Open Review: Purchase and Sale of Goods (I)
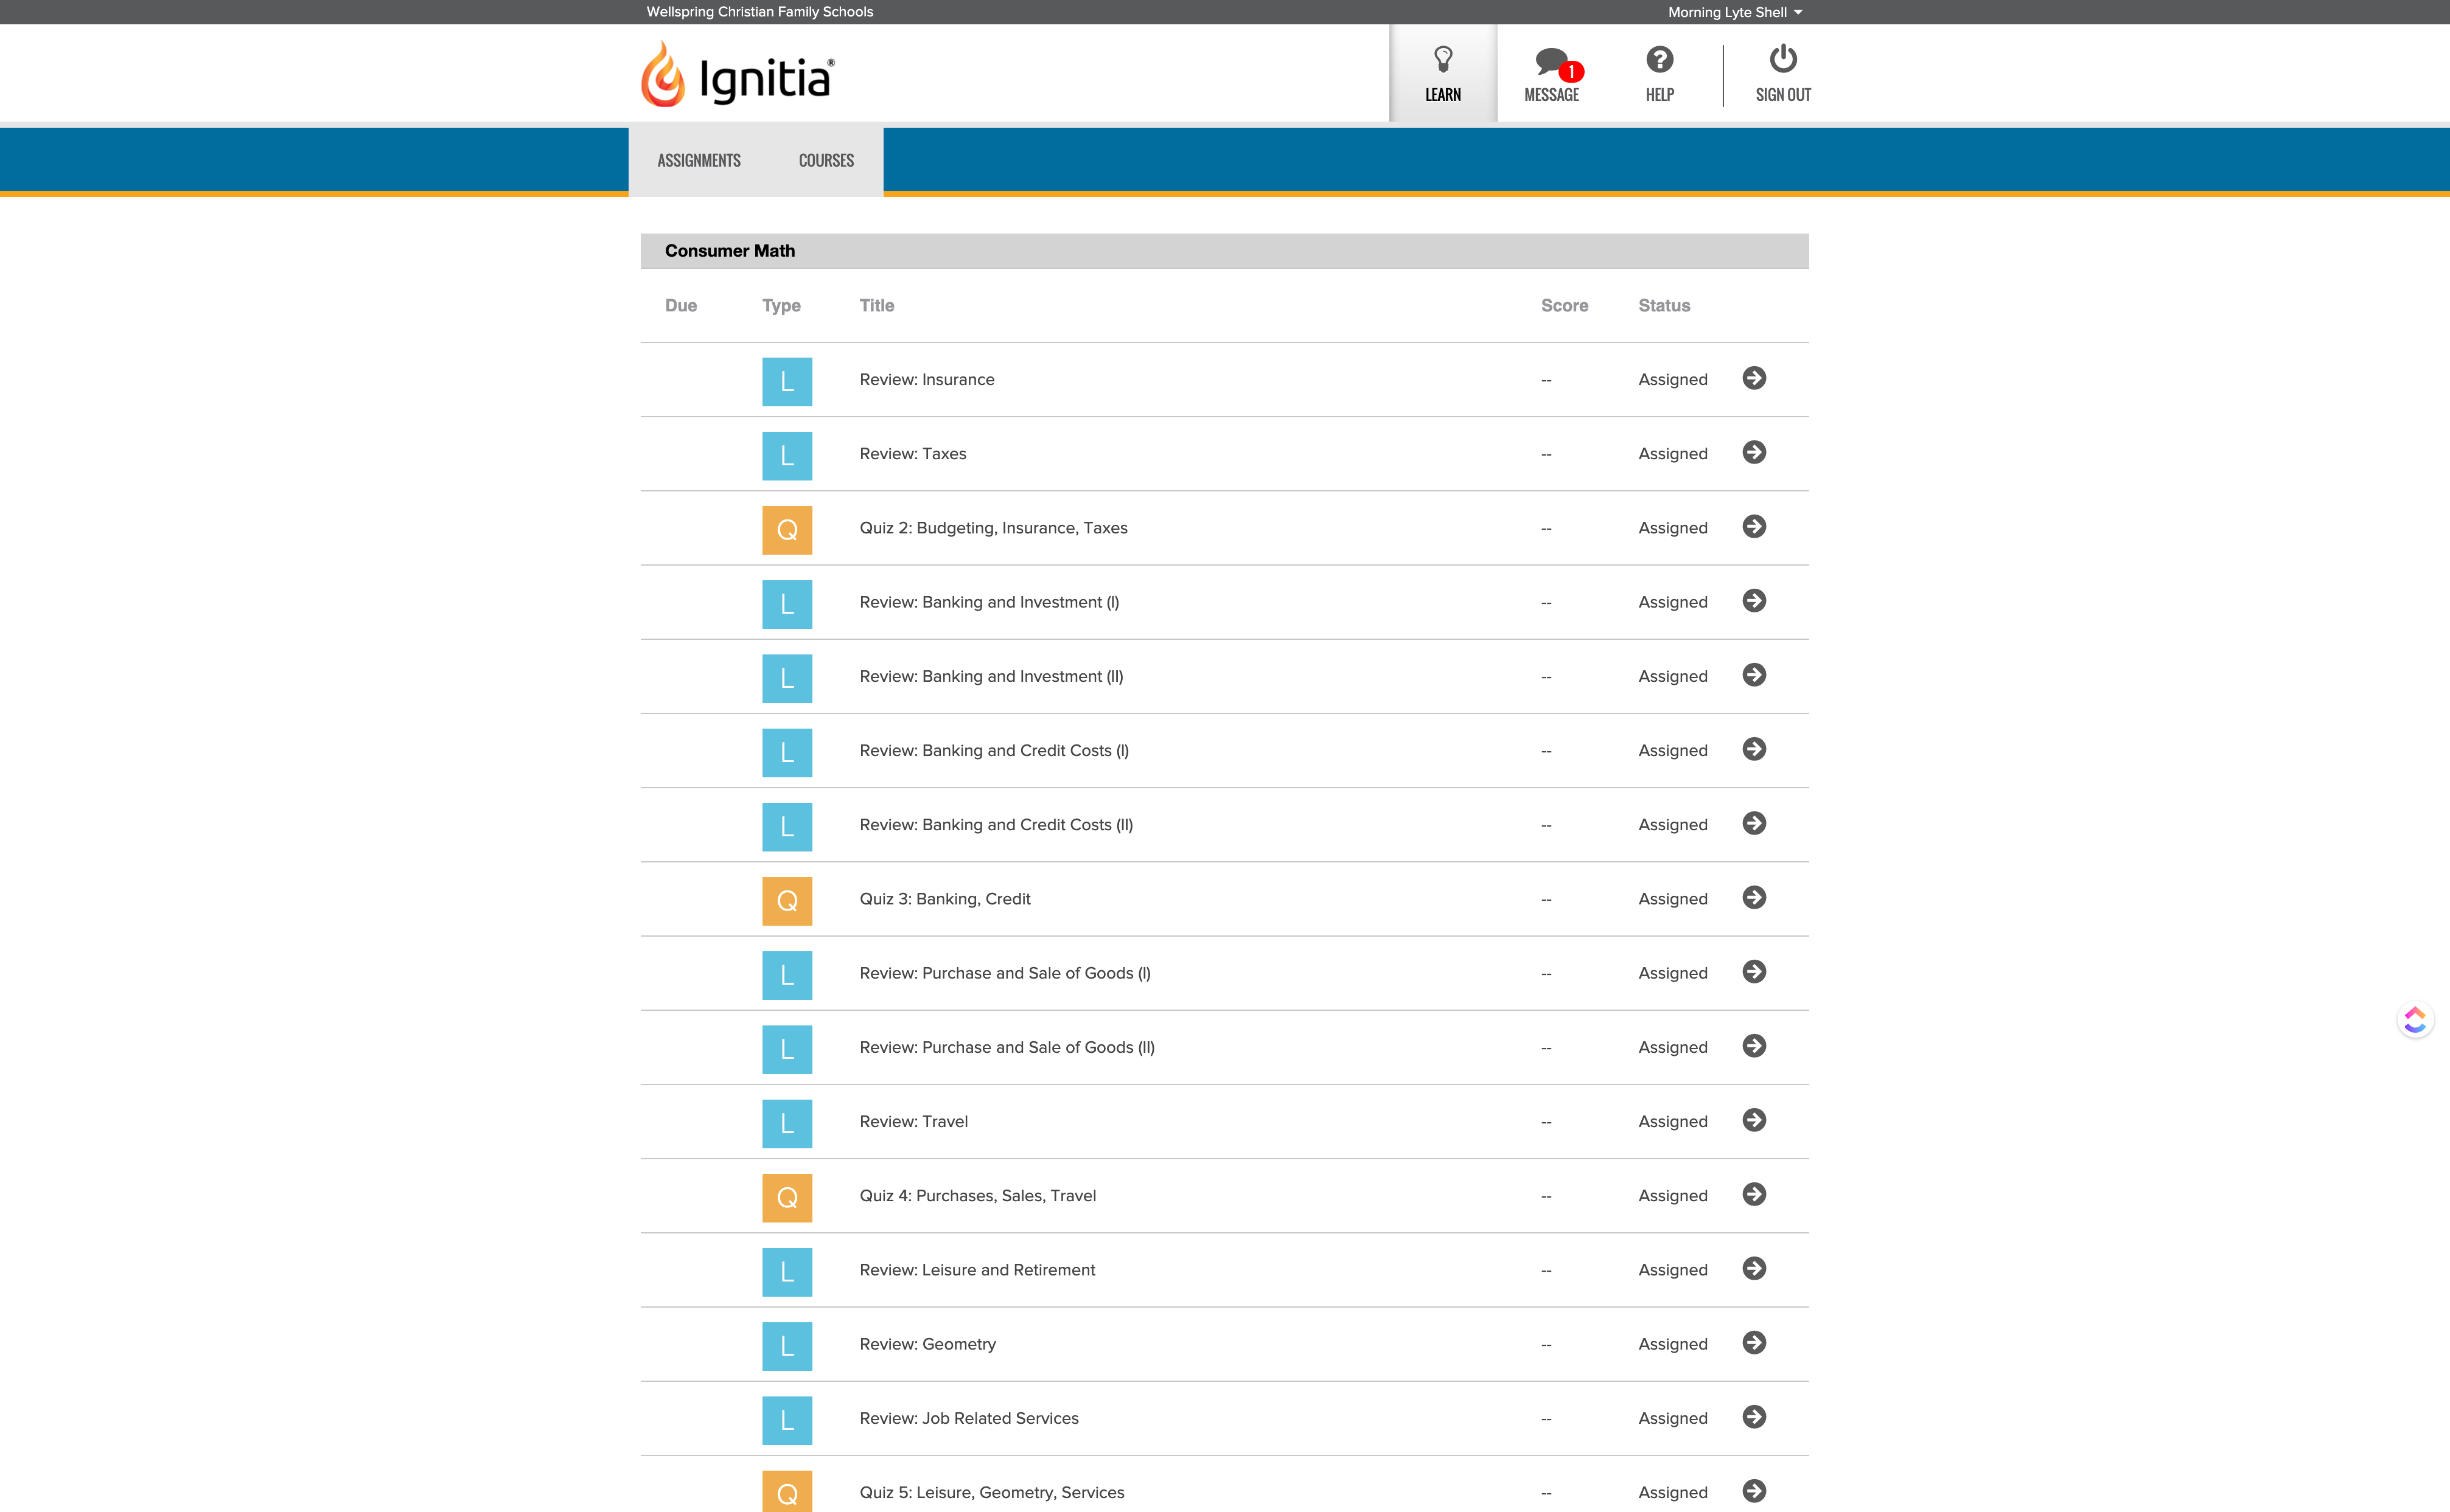Viewport: 2450px width, 1512px height. [x=1005, y=973]
